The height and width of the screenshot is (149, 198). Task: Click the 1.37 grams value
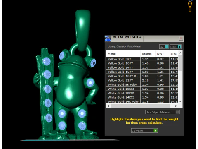145,89
